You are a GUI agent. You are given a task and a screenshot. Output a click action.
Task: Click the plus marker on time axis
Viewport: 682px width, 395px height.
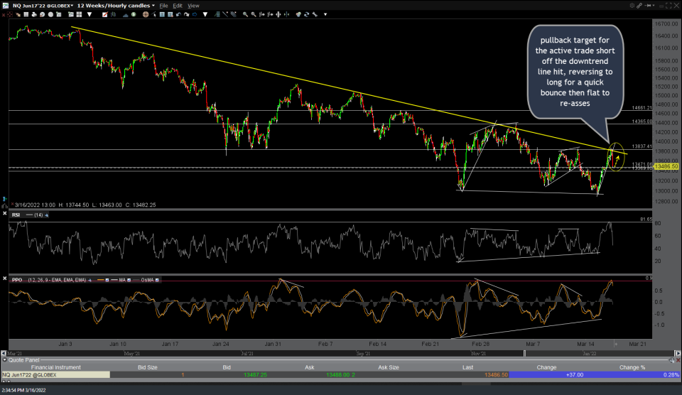615,344
